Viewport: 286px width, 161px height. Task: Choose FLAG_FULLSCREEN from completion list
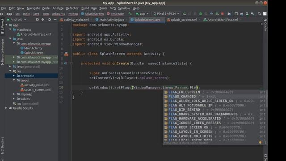coord(214,92)
